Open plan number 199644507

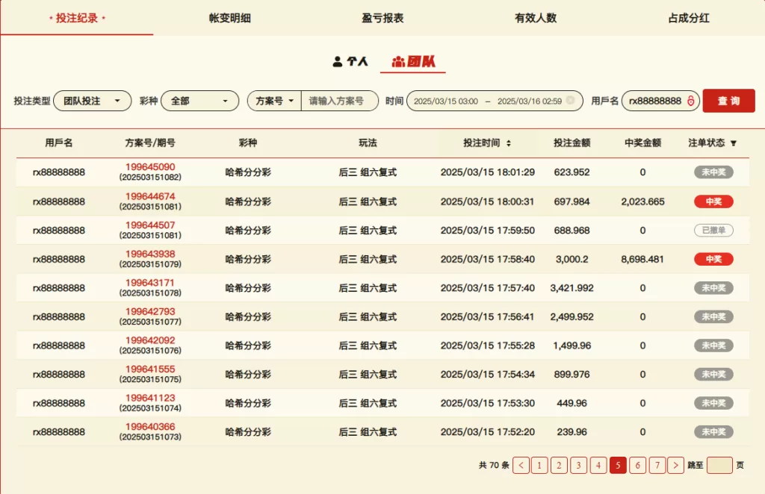(150, 225)
